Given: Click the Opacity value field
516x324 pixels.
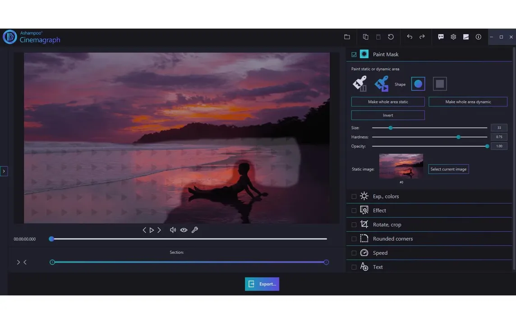Looking at the screenshot, I should pyautogui.click(x=499, y=146).
